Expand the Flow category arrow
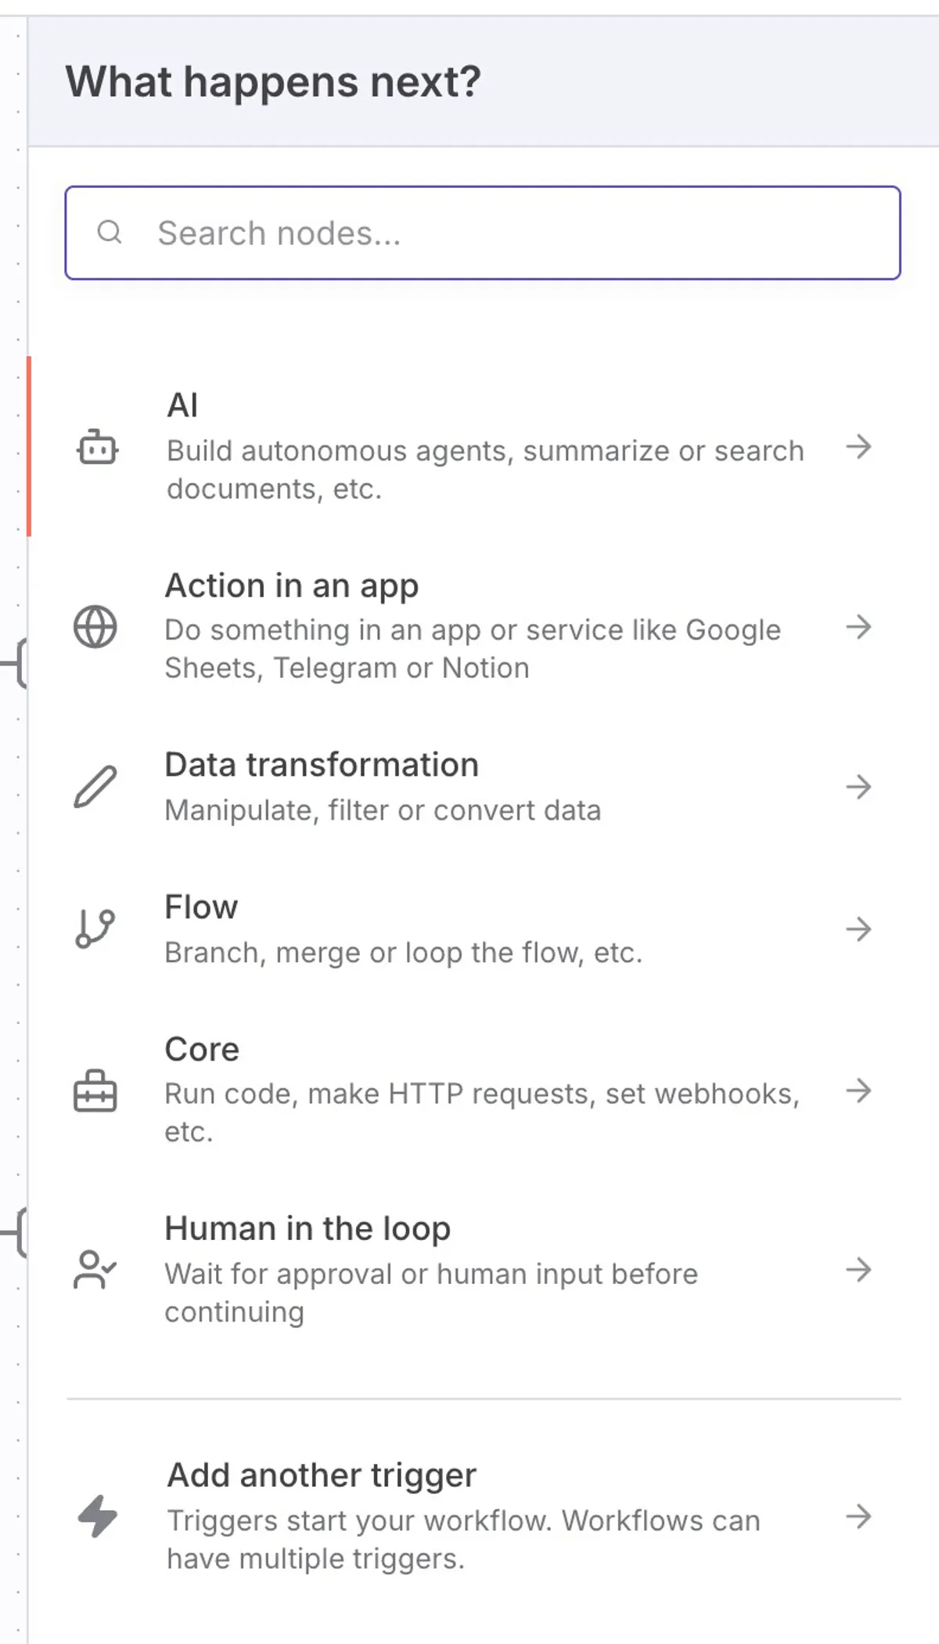Screen dimensions: 939x1644 pos(858,929)
